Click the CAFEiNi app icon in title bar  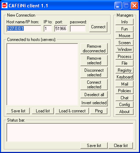click(5, 5)
